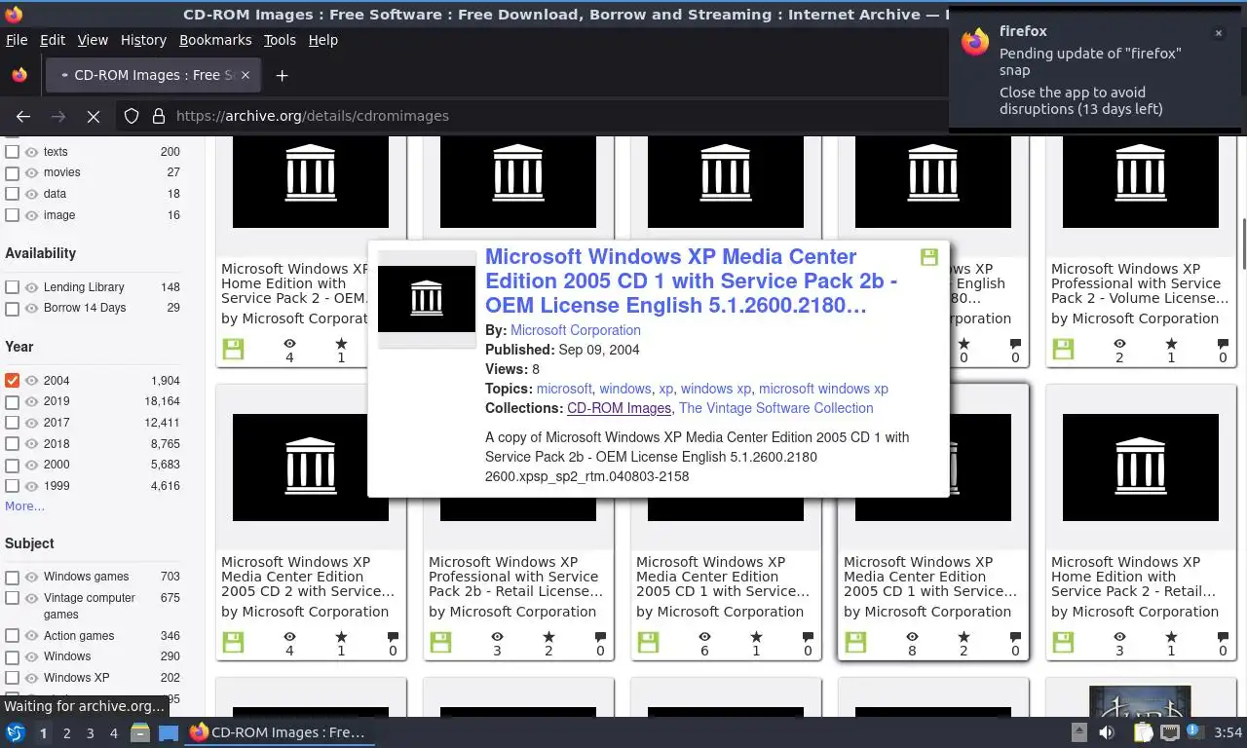The width and height of the screenshot is (1247, 748).
Task: Check the texts media type filter
Action: 12,152
